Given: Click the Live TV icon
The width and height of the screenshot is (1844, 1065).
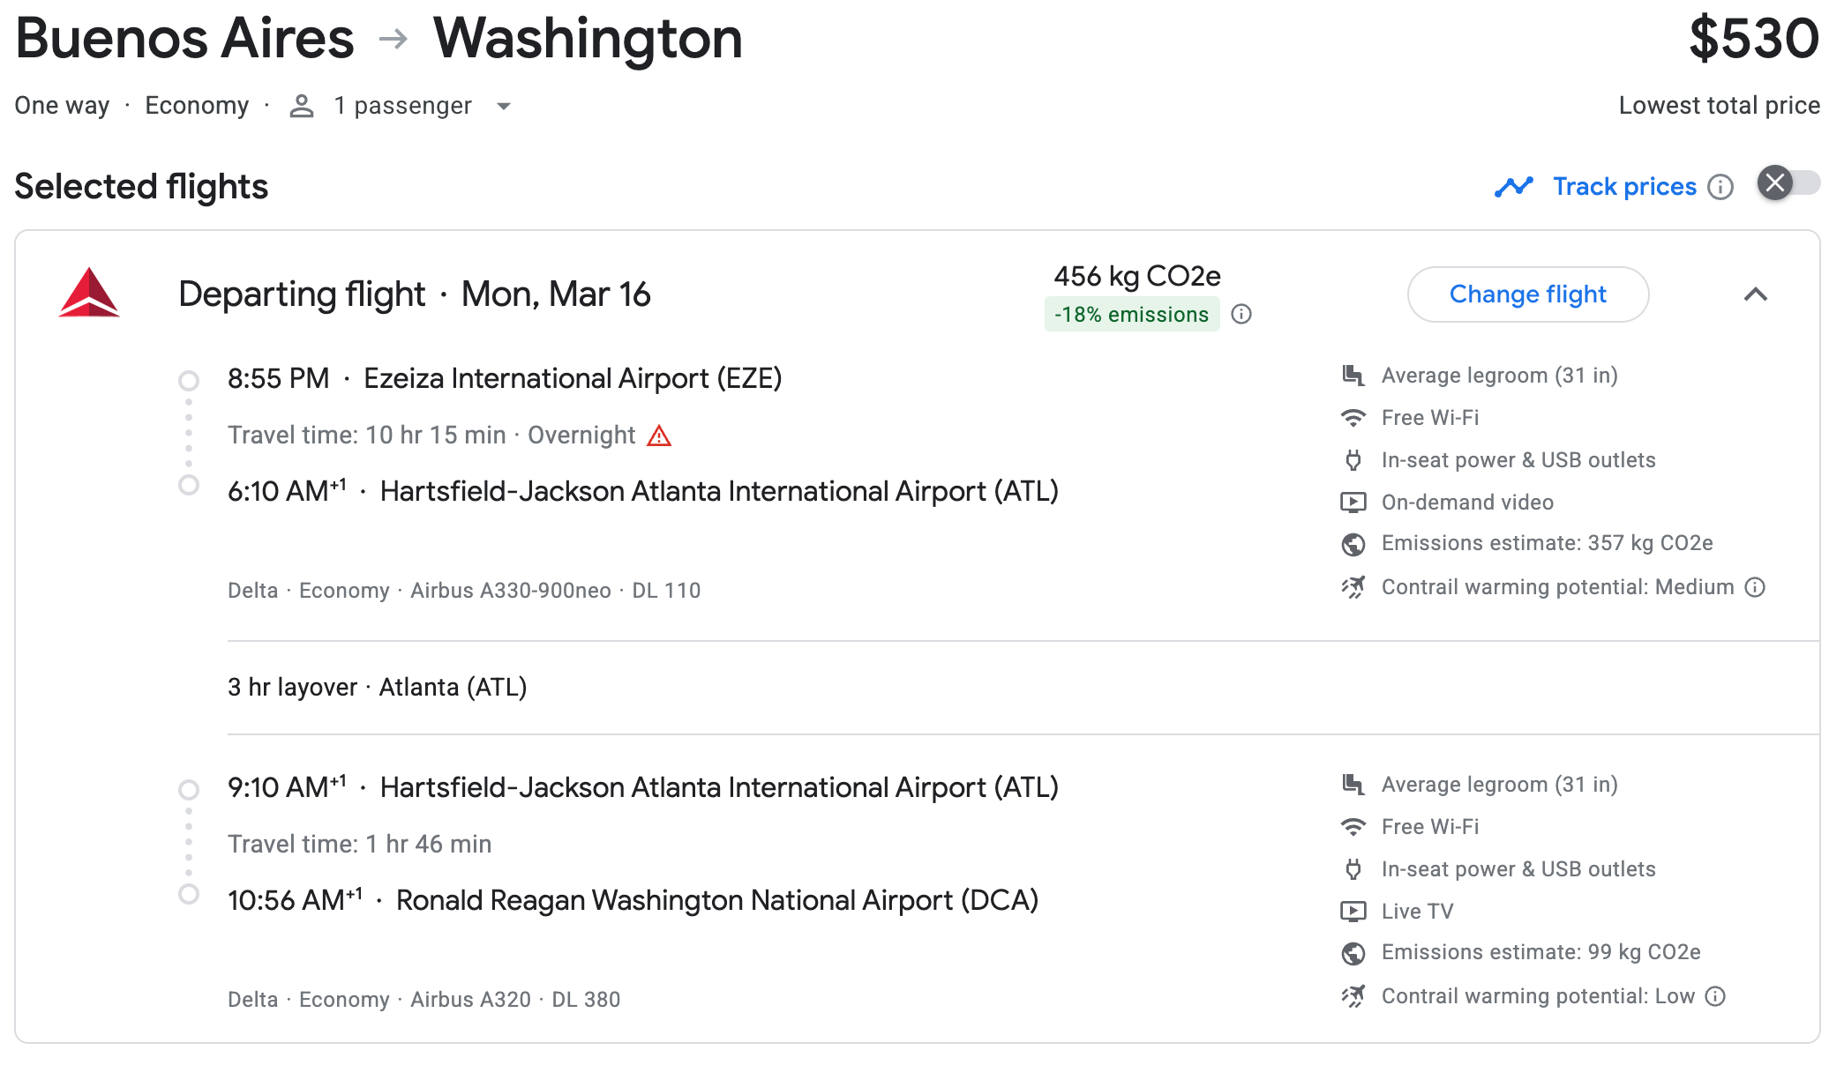Looking at the screenshot, I should [x=1353, y=912].
